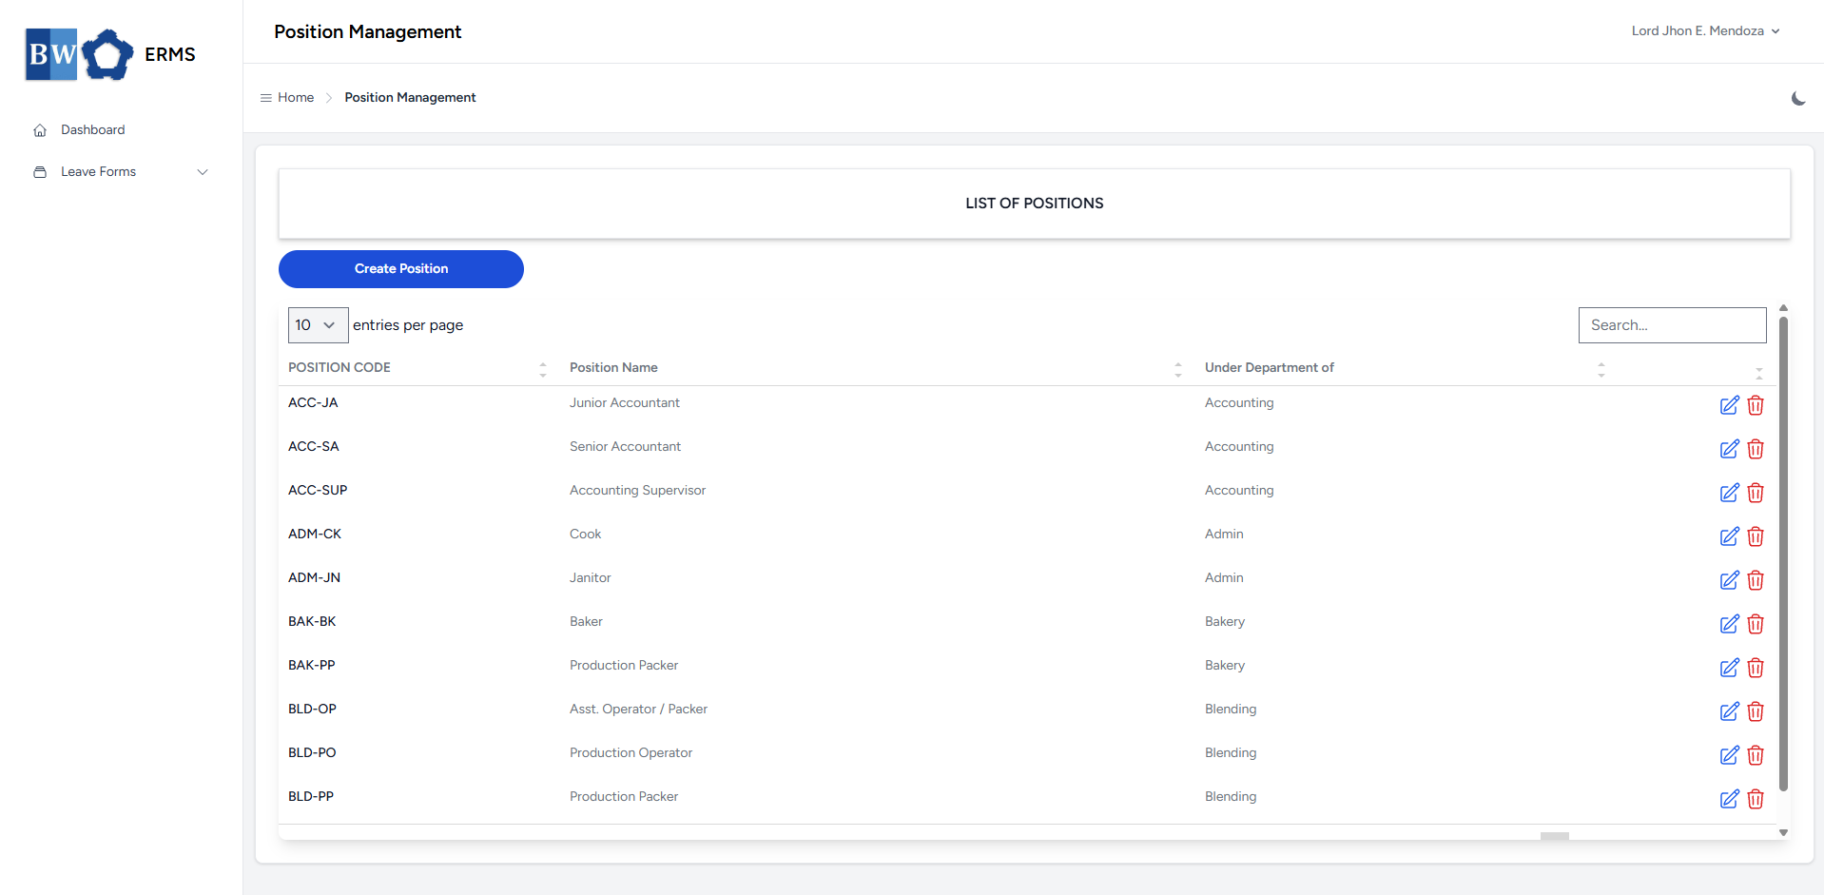Click the Cook position name cell
The image size is (1824, 895).
click(585, 535)
